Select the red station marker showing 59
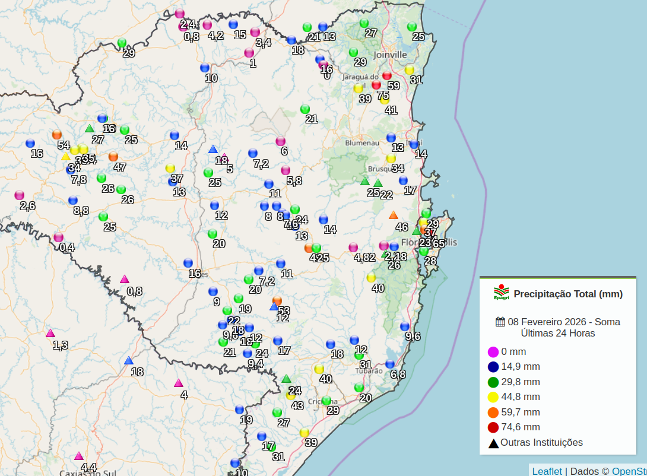This screenshot has height=476, width=647. click(x=387, y=75)
